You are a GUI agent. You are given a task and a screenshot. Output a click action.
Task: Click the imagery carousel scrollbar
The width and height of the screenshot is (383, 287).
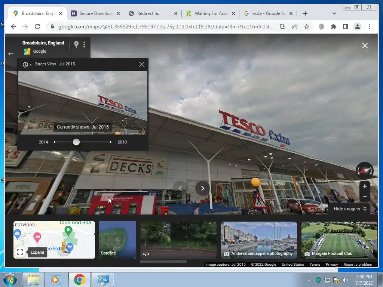pos(163,261)
